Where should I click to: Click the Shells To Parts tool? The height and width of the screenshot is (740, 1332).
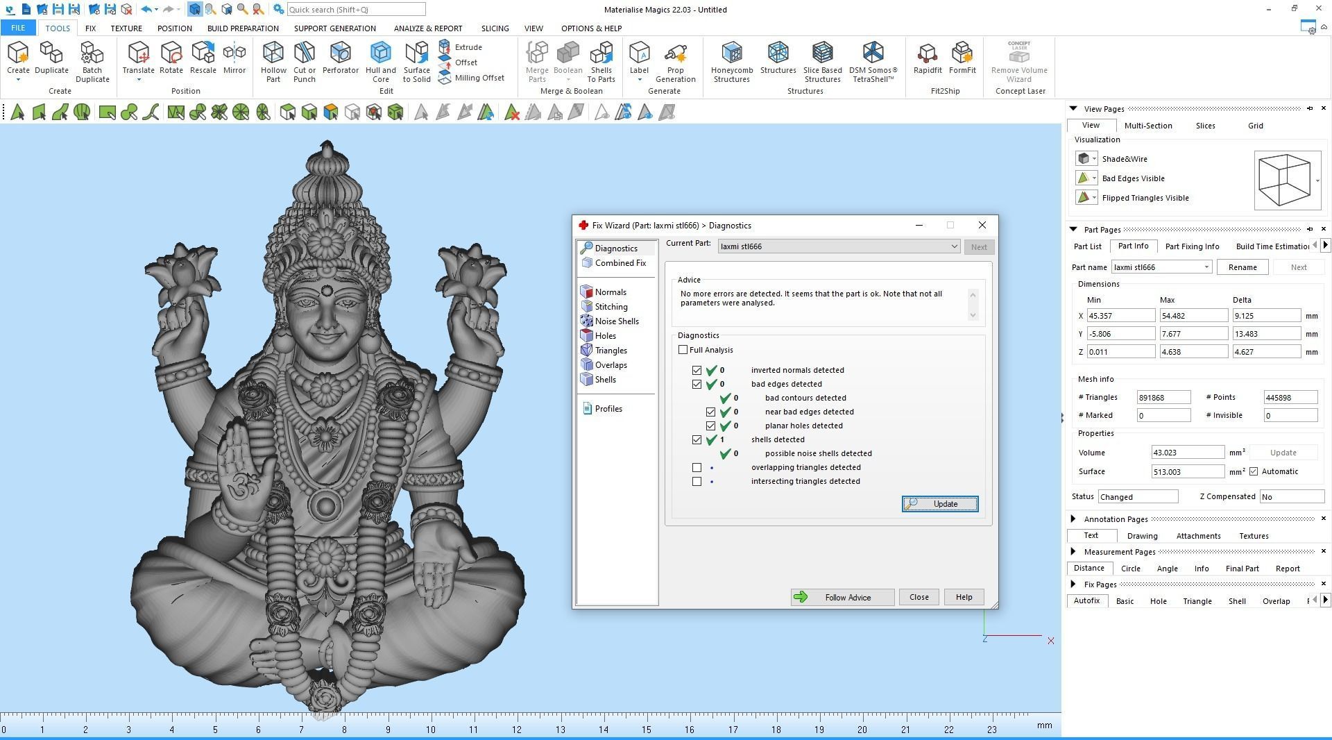click(601, 61)
